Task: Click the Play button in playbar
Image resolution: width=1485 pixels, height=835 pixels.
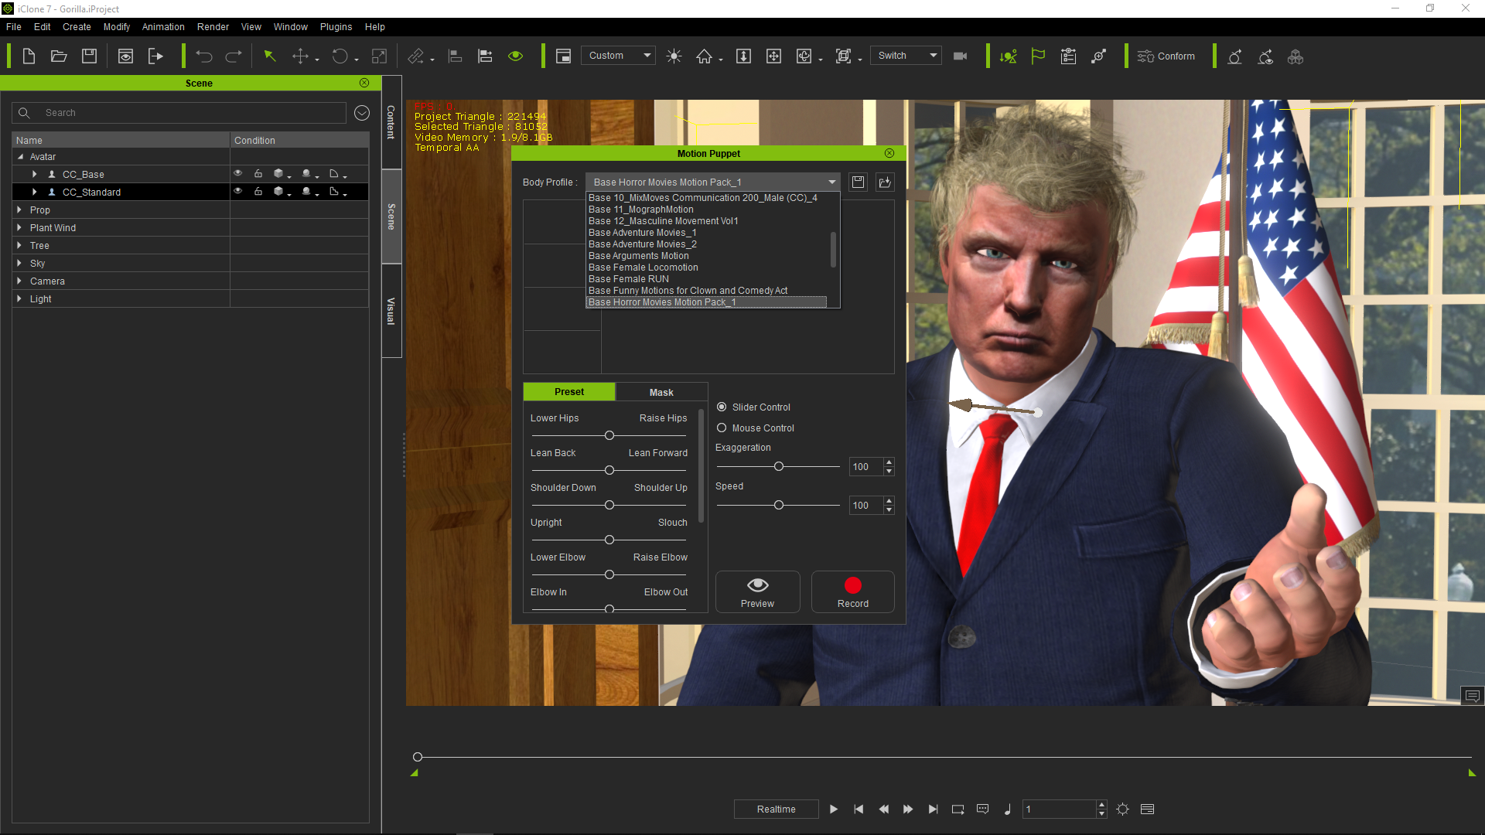Action: [833, 809]
